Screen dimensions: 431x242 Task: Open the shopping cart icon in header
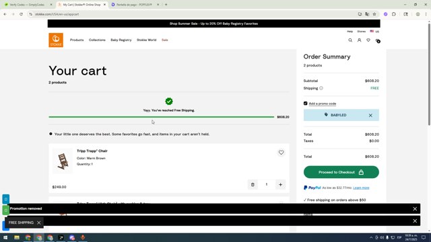(x=378, y=40)
